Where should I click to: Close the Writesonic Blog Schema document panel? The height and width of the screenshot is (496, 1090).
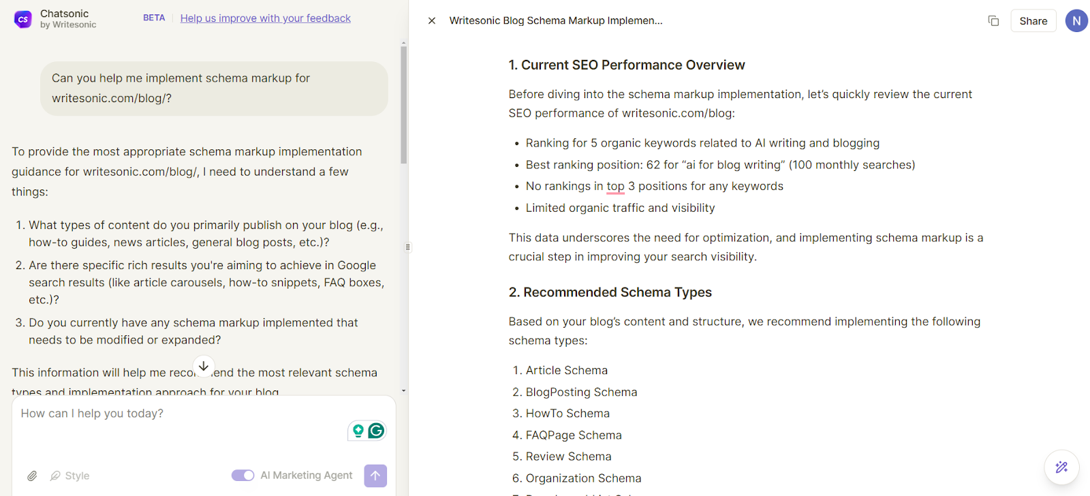coord(431,21)
